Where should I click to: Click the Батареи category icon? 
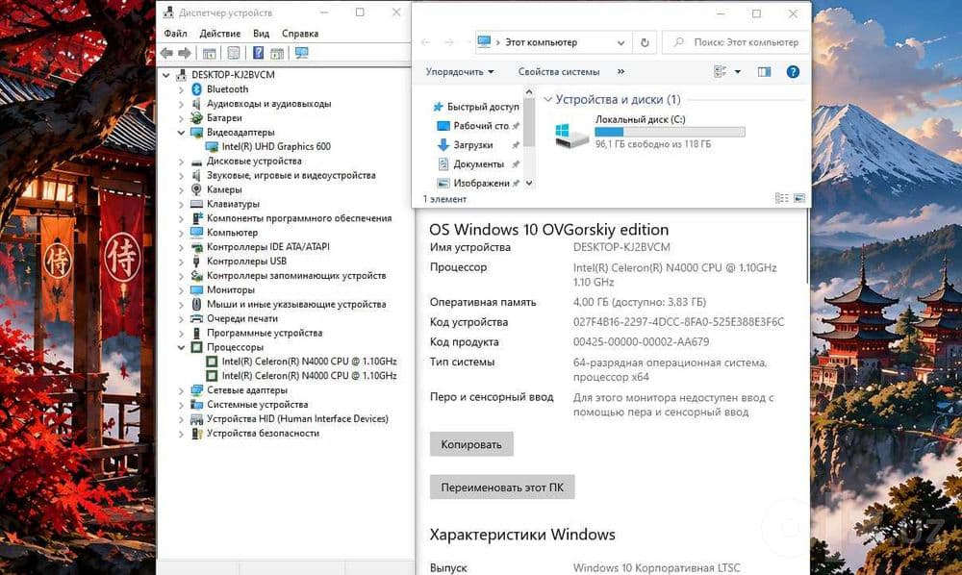click(x=196, y=117)
